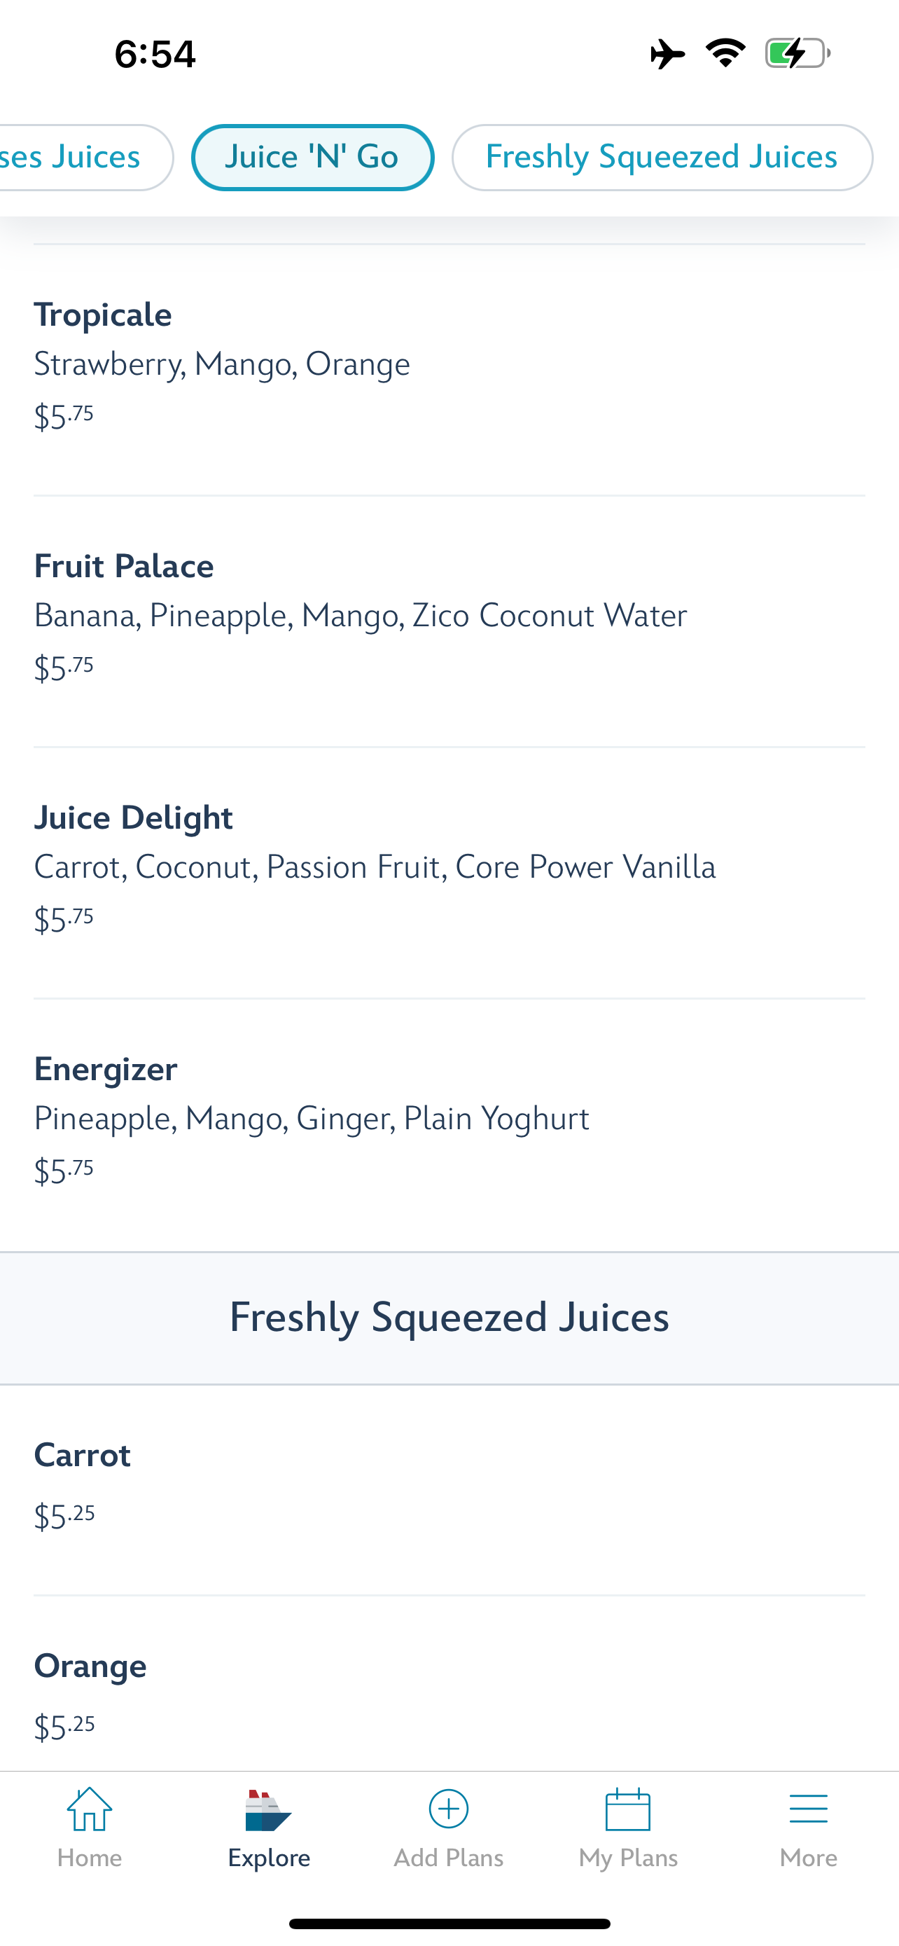Open Explore ship icon tab
This screenshot has height=1946, width=899.
(268, 1810)
